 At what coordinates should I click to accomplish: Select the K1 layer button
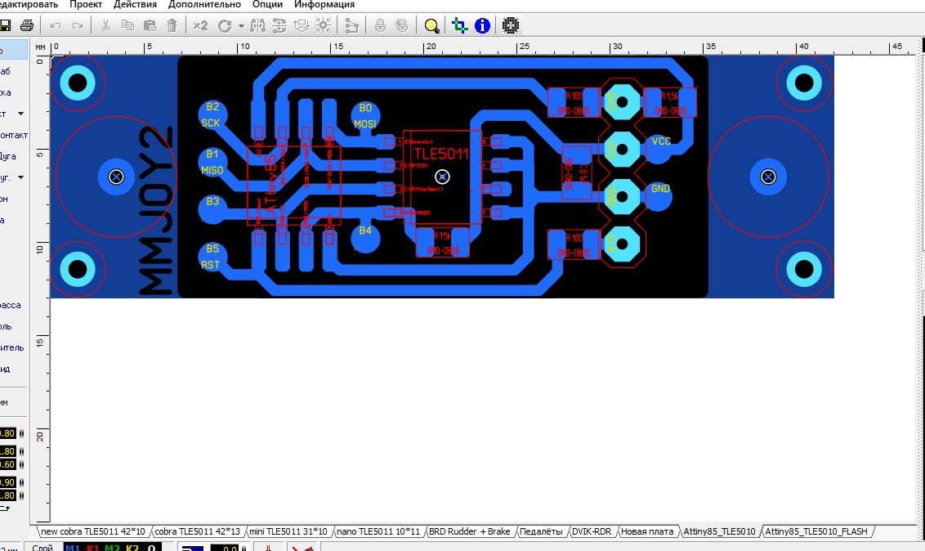(92, 548)
